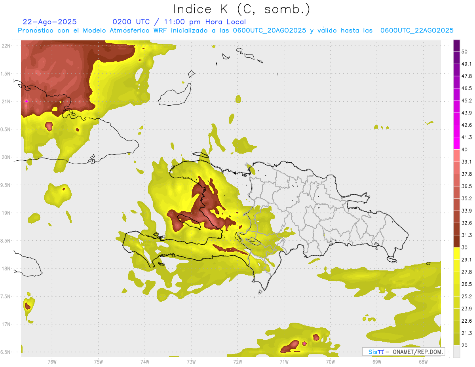Screen dimensions: 475x367
Task: Click the chart title "Indice K (C, somb.)"
Action: point(242,9)
